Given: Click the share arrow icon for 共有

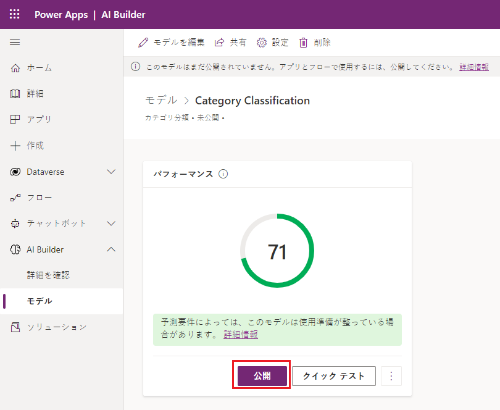Looking at the screenshot, I should click(x=219, y=43).
